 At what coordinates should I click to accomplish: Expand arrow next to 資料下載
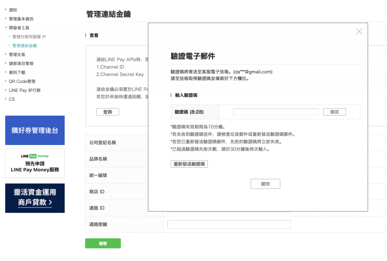click(6, 72)
